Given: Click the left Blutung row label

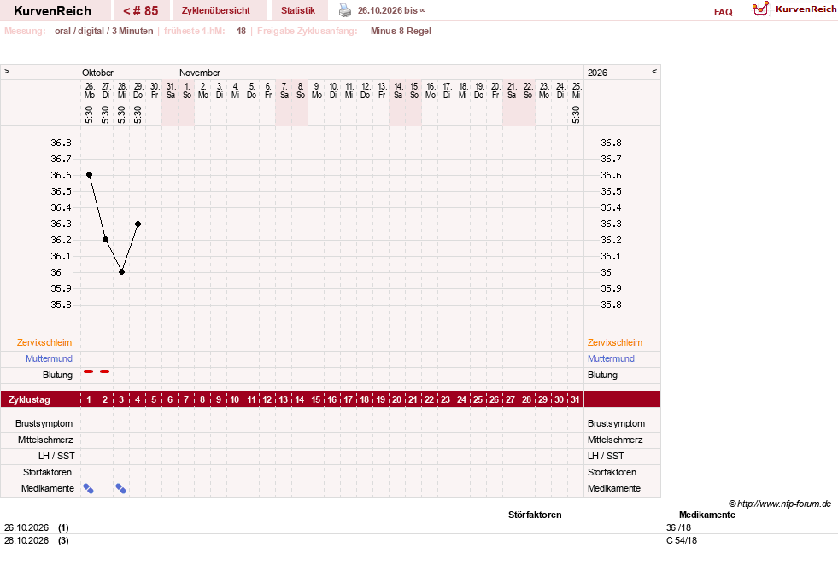Looking at the screenshot, I should point(57,375).
